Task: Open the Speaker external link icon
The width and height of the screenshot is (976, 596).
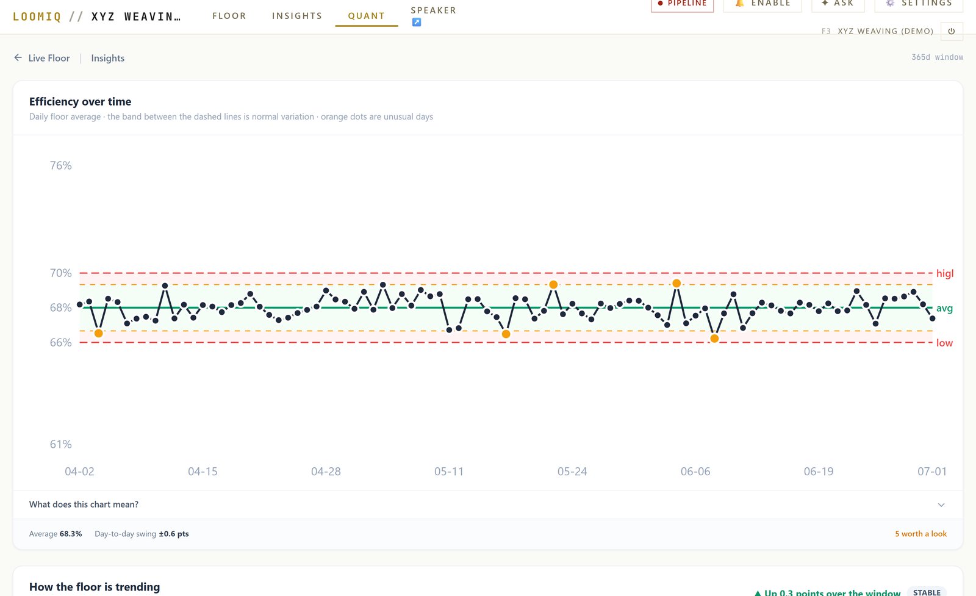Action: pyautogui.click(x=417, y=22)
